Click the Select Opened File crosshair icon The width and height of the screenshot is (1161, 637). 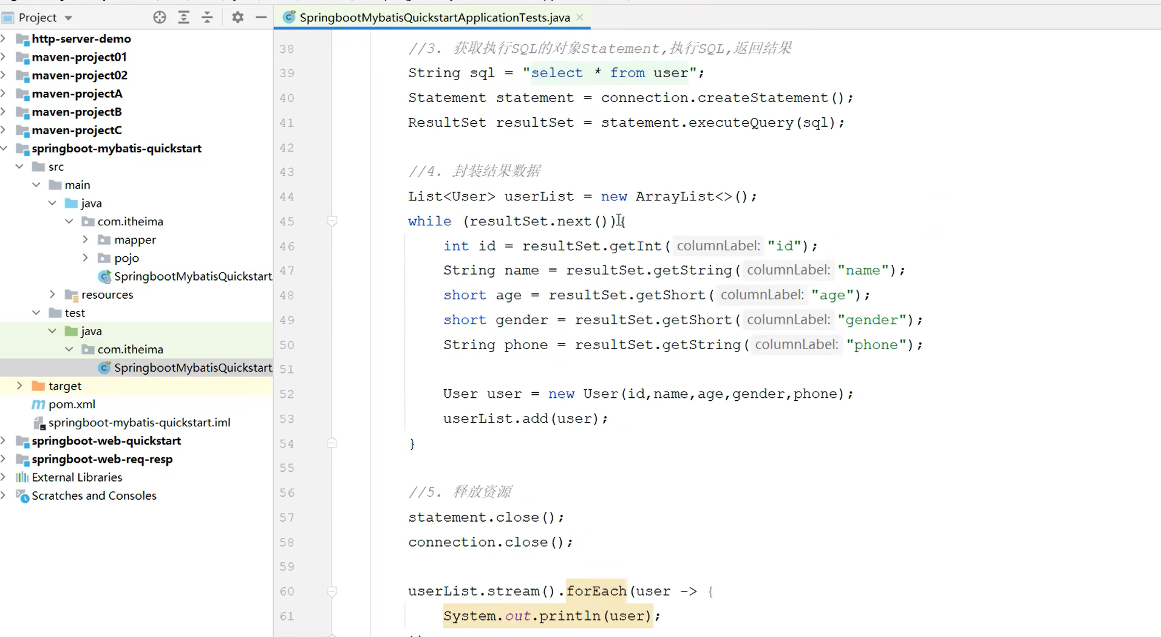[160, 17]
